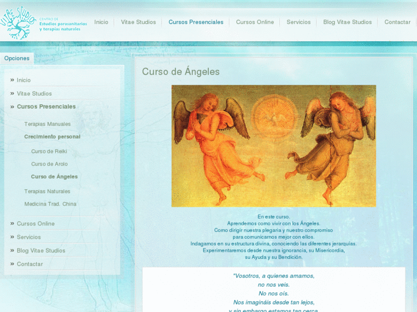417x312 pixels.
Task: Open Cursos Presenciales in the sidebar
Action: (46, 106)
